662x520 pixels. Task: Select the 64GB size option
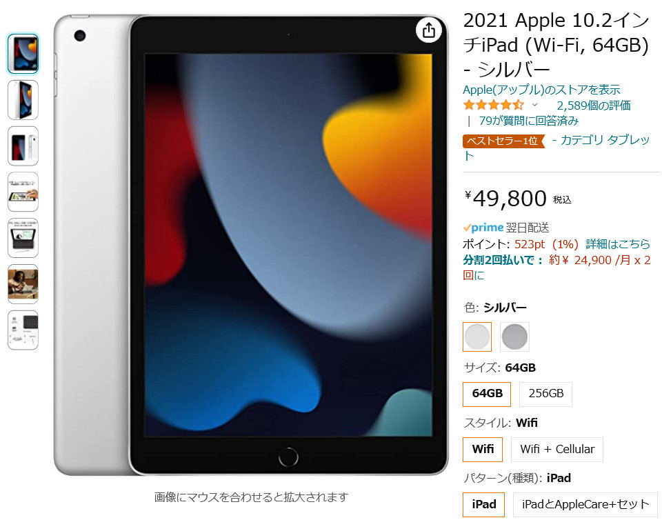click(x=487, y=394)
